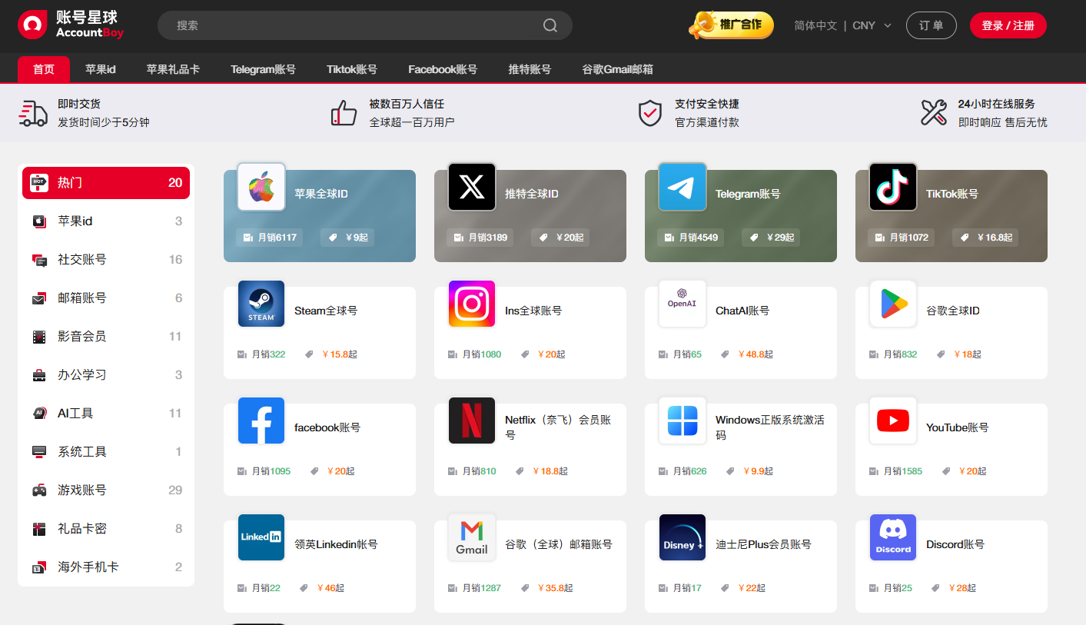Open the Facebook account icon

(x=261, y=421)
